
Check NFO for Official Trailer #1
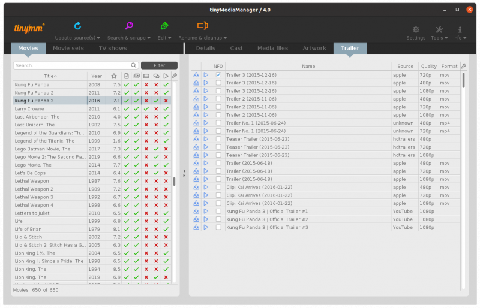click(218, 211)
